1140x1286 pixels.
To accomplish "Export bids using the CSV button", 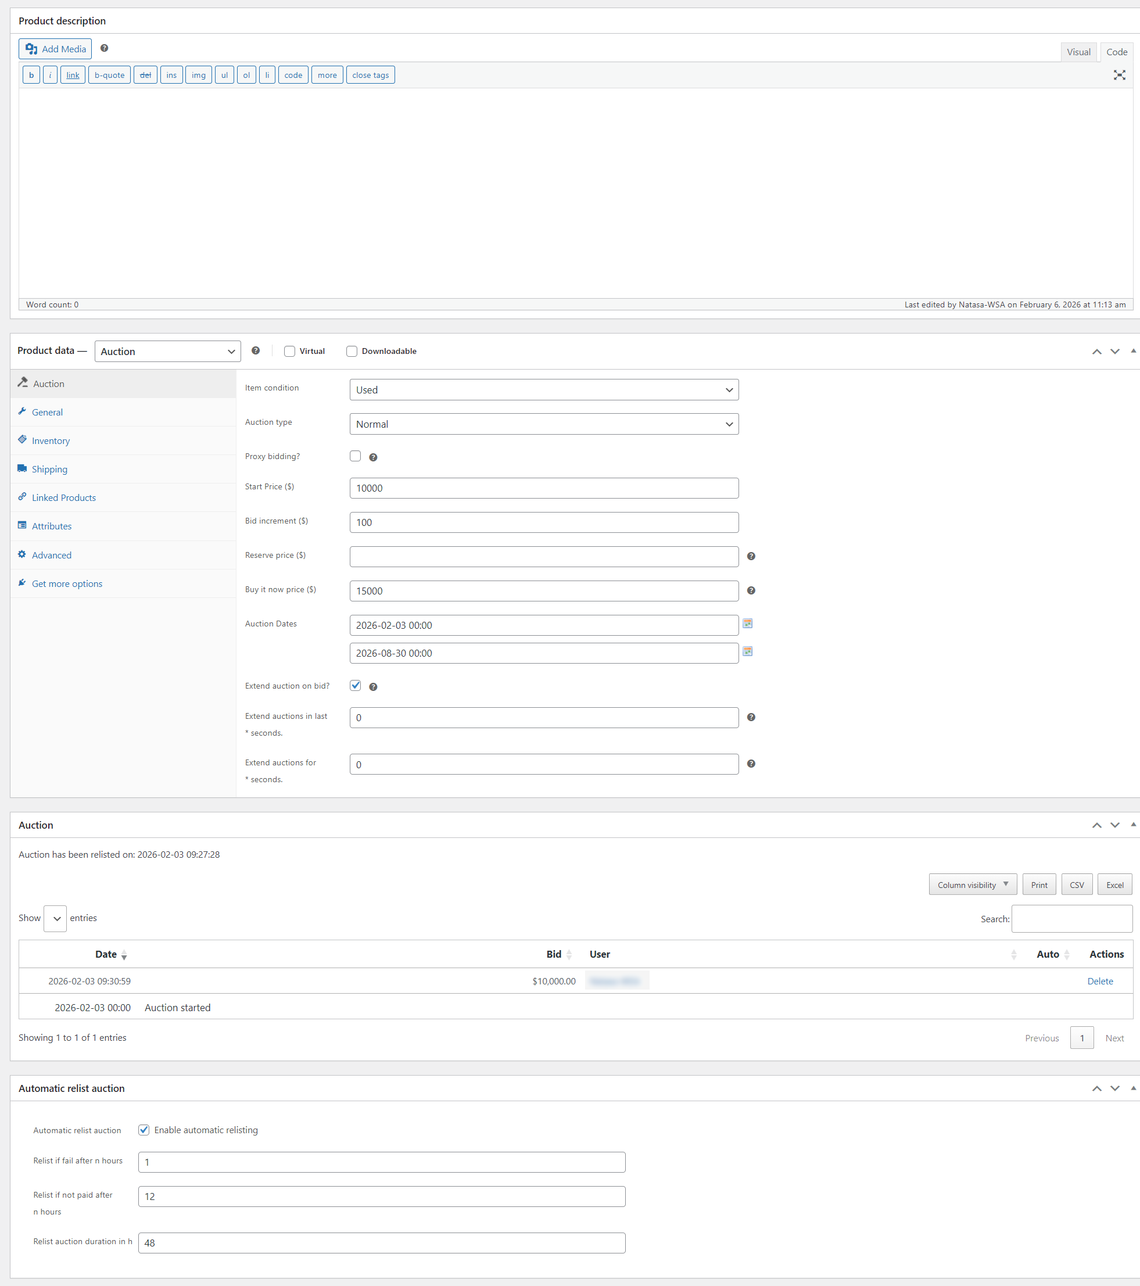I will [x=1077, y=884].
